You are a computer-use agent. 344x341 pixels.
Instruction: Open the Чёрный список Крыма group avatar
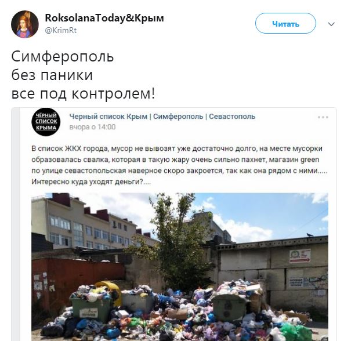[x=46, y=122]
